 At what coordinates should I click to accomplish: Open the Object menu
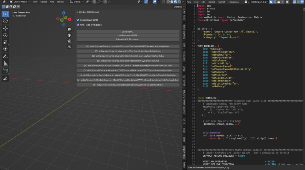[x=60, y=2]
